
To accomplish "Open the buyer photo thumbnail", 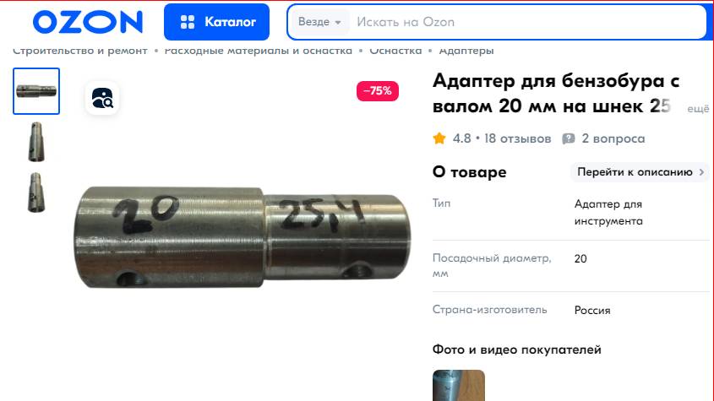I will pyautogui.click(x=459, y=386).
